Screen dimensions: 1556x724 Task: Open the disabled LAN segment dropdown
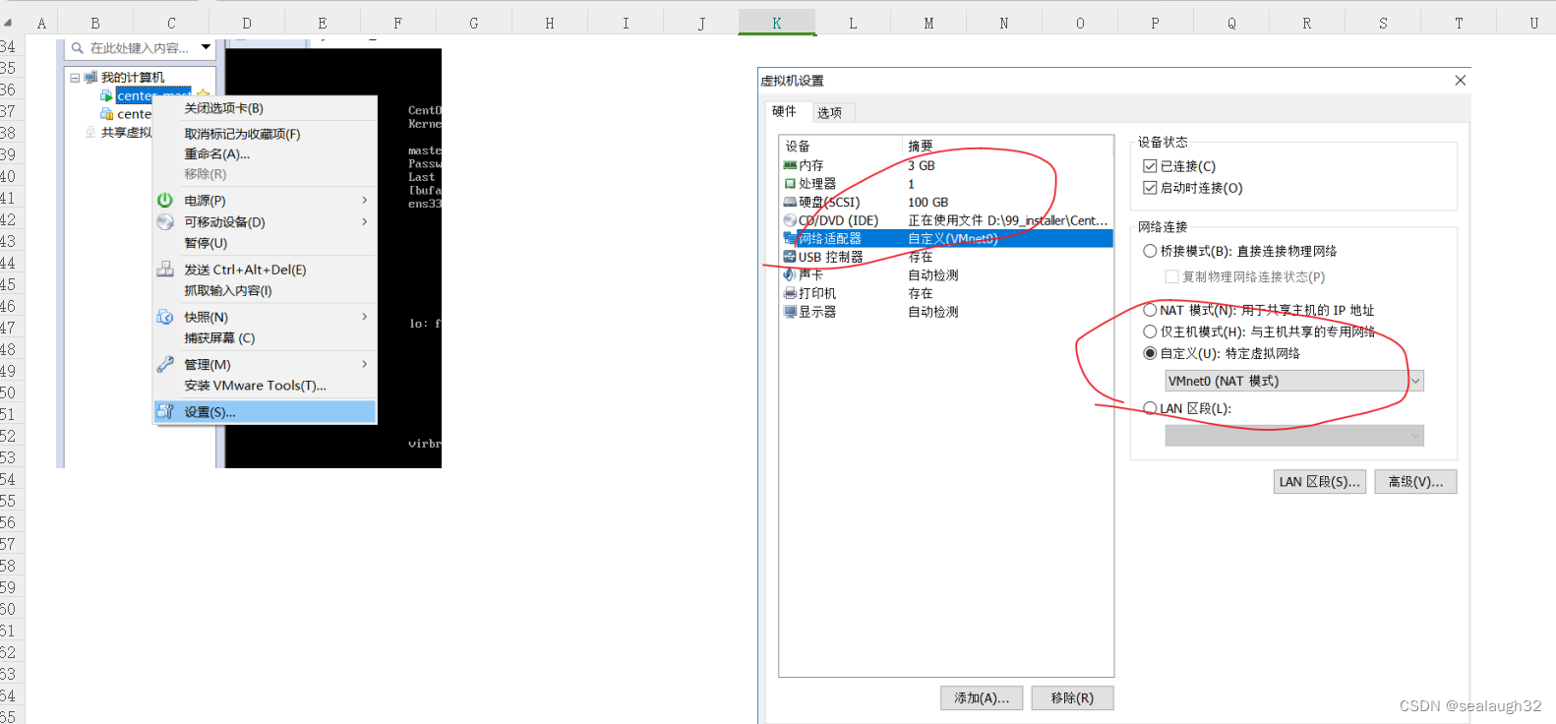pos(1294,435)
